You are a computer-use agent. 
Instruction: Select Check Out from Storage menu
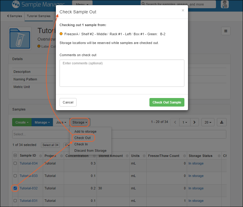pyautogui.click(x=83, y=138)
